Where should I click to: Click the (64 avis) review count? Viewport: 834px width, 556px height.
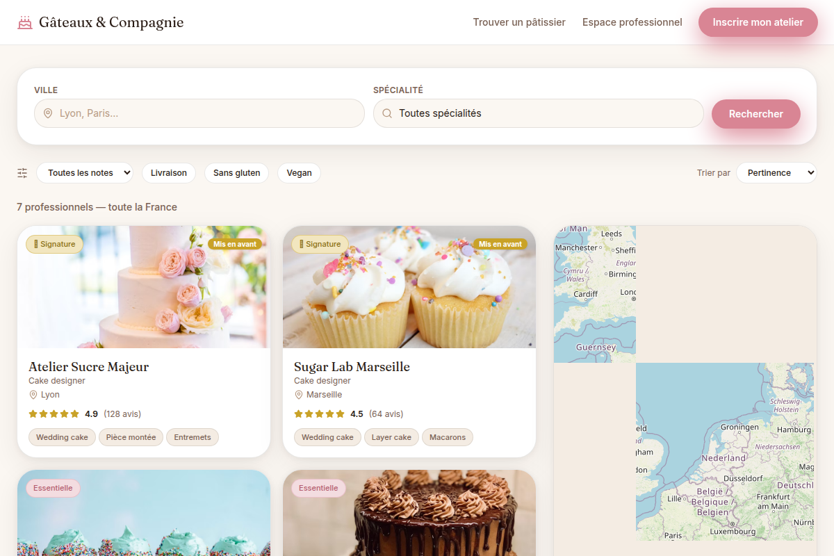point(386,414)
